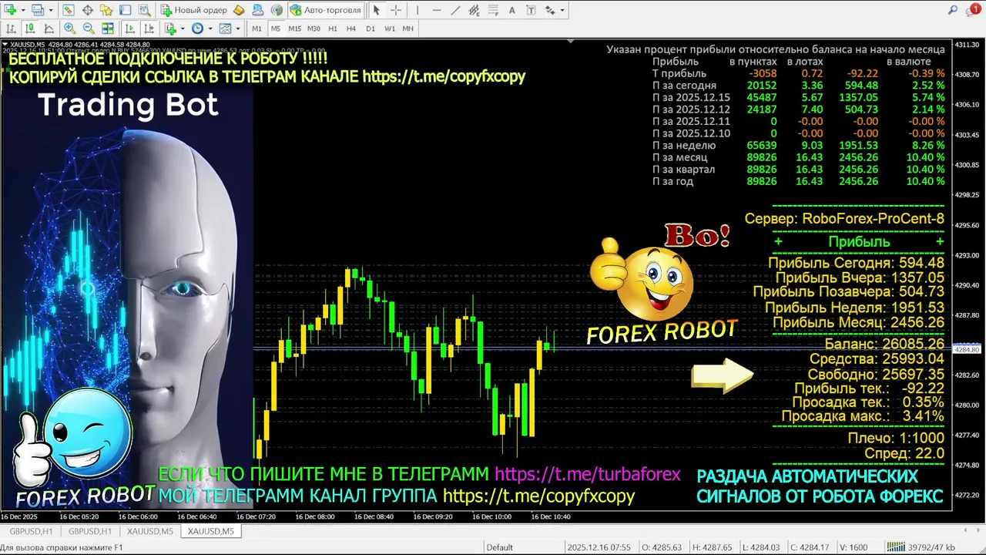Set timeframe to MN
The image size is (986, 555).
point(408,29)
